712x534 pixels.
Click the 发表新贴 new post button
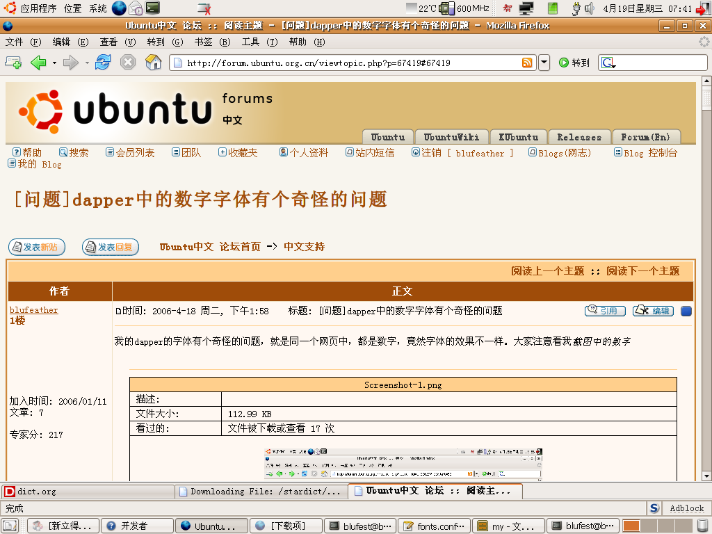point(37,247)
